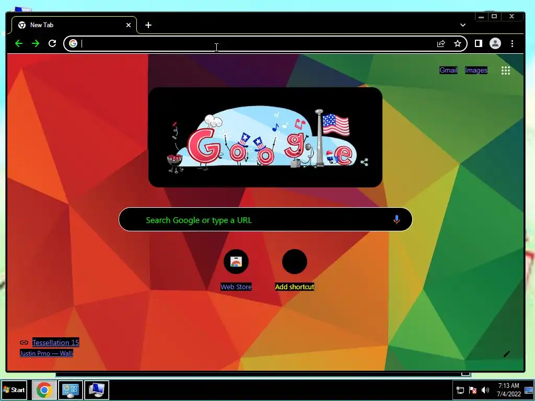Viewport: 535px width, 401px height.
Task: Click the network tray icon
Action: pyautogui.click(x=460, y=390)
